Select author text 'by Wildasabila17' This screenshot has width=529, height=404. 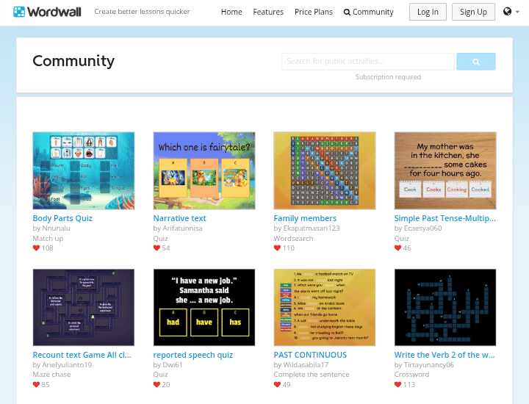[301, 365]
